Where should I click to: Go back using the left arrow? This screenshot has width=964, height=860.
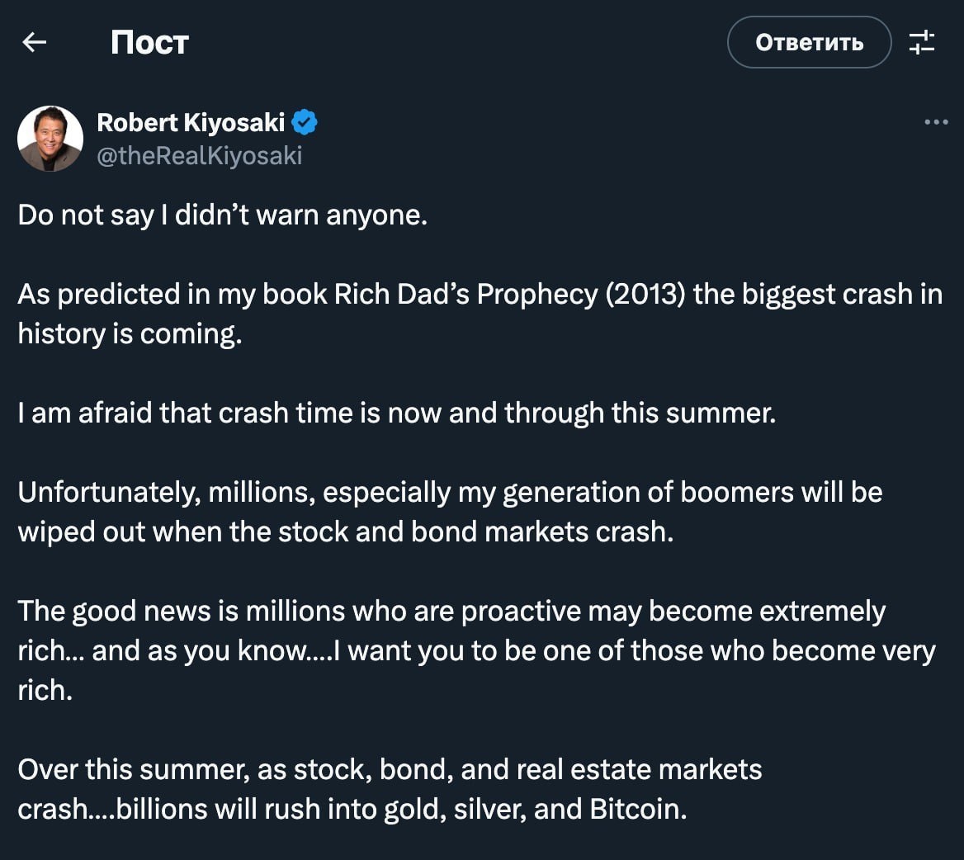34,42
